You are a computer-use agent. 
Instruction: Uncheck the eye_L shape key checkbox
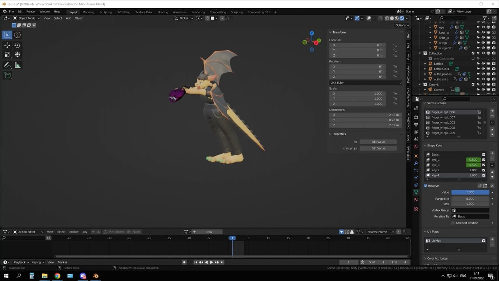tap(484, 160)
